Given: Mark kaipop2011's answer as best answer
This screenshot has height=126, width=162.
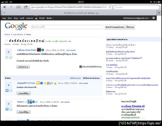Looking at the screenshot, I should click(23, 93).
